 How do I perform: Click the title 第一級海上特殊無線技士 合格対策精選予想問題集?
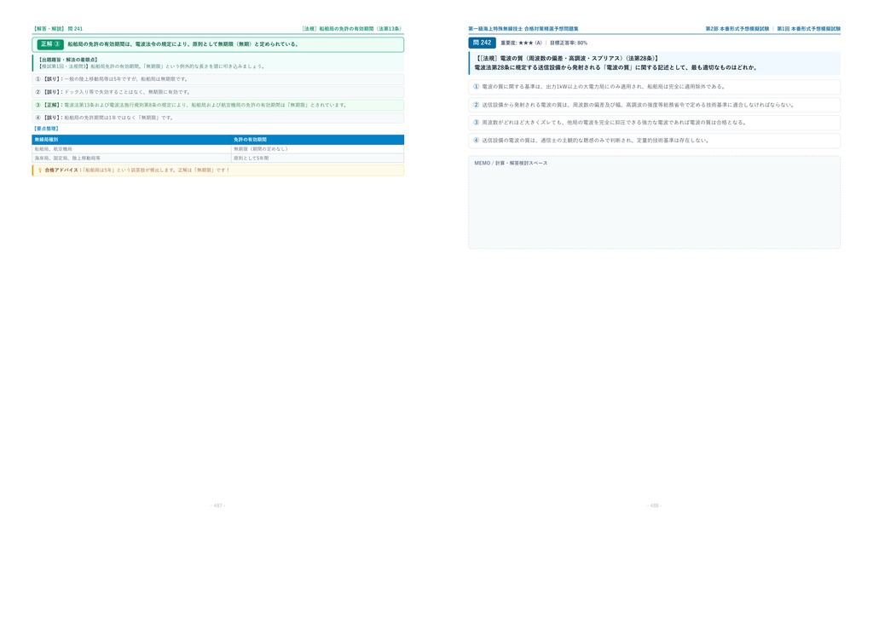pyautogui.click(x=523, y=29)
